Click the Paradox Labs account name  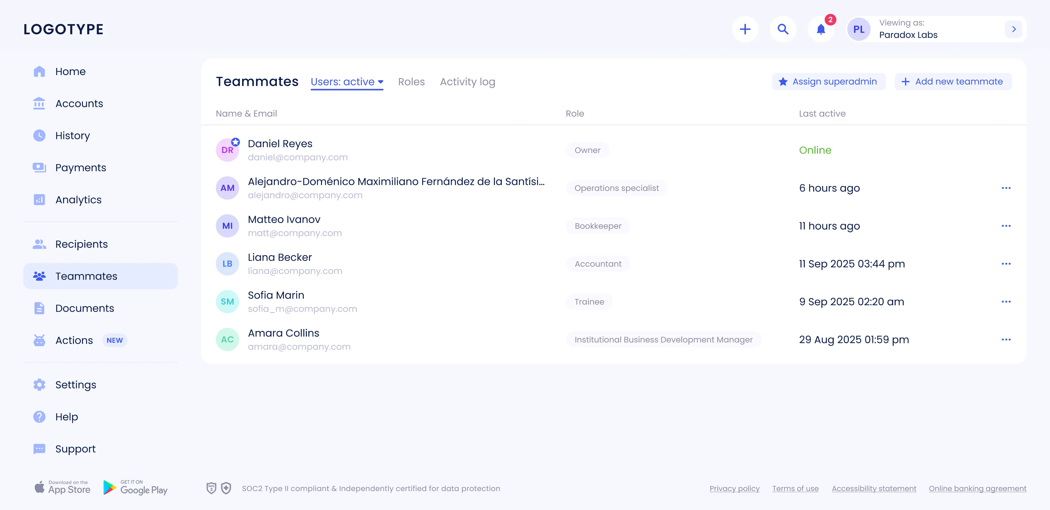(908, 35)
